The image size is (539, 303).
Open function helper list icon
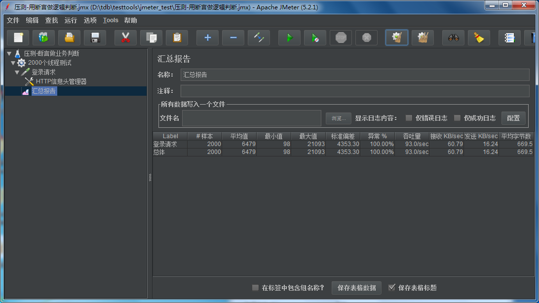click(509, 38)
